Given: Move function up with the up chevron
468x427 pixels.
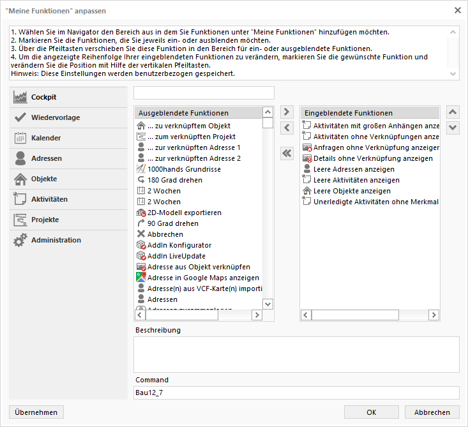Looking at the screenshot, I should (x=453, y=112).
